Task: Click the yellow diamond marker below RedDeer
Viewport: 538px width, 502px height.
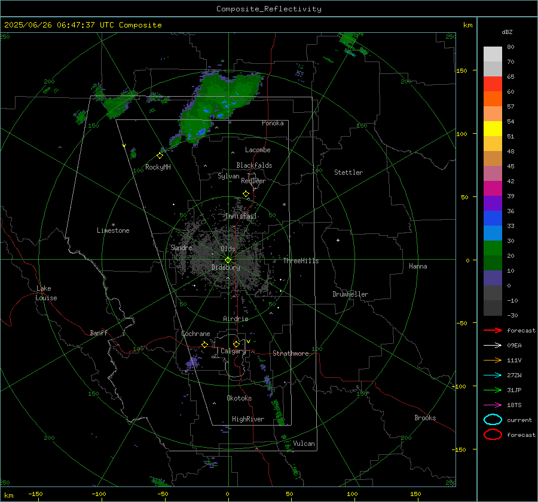Action: tap(246, 194)
